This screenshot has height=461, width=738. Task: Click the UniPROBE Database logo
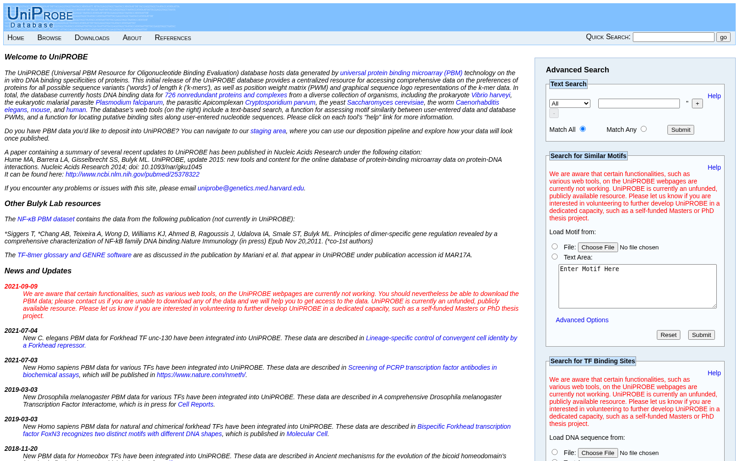[x=40, y=18]
